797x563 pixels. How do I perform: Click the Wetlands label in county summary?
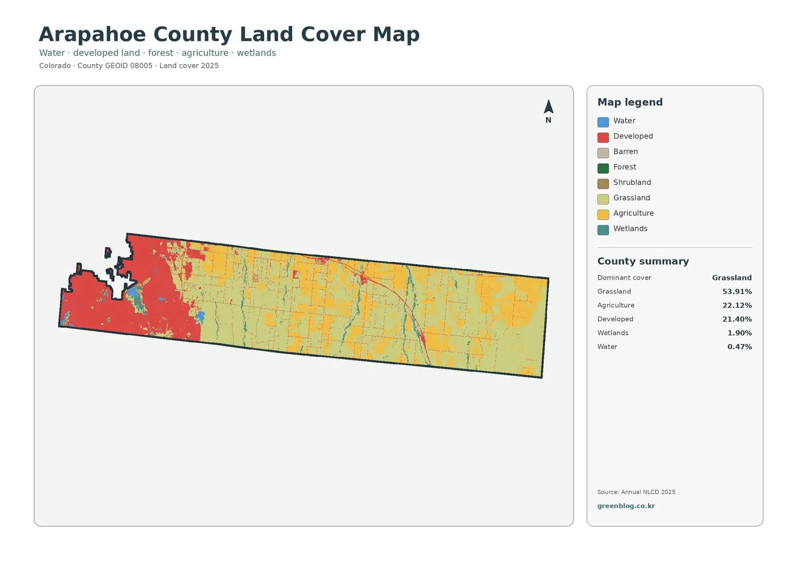[613, 333]
